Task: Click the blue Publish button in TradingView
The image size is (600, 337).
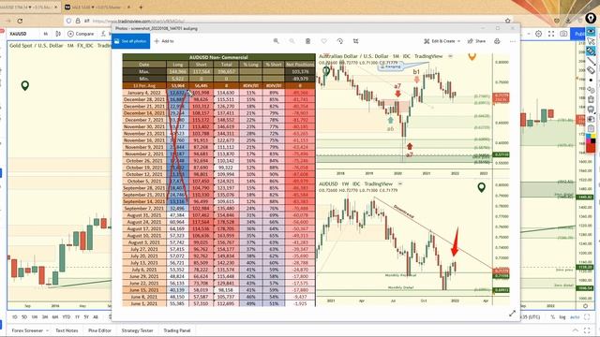Action: [x=577, y=34]
